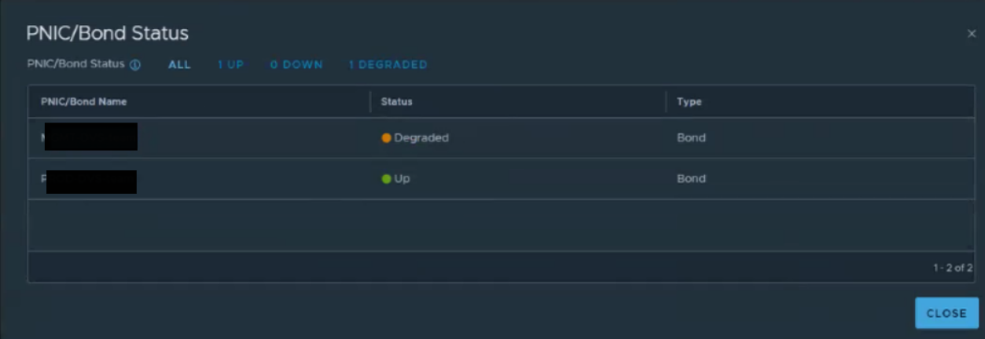Click the divider between the Status and Type columns
Viewport: 985px width, 339px height.
click(x=666, y=102)
